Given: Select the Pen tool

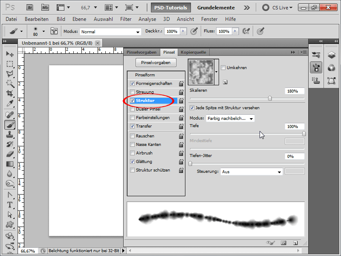Looking at the screenshot, I should (x=10, y=195).
